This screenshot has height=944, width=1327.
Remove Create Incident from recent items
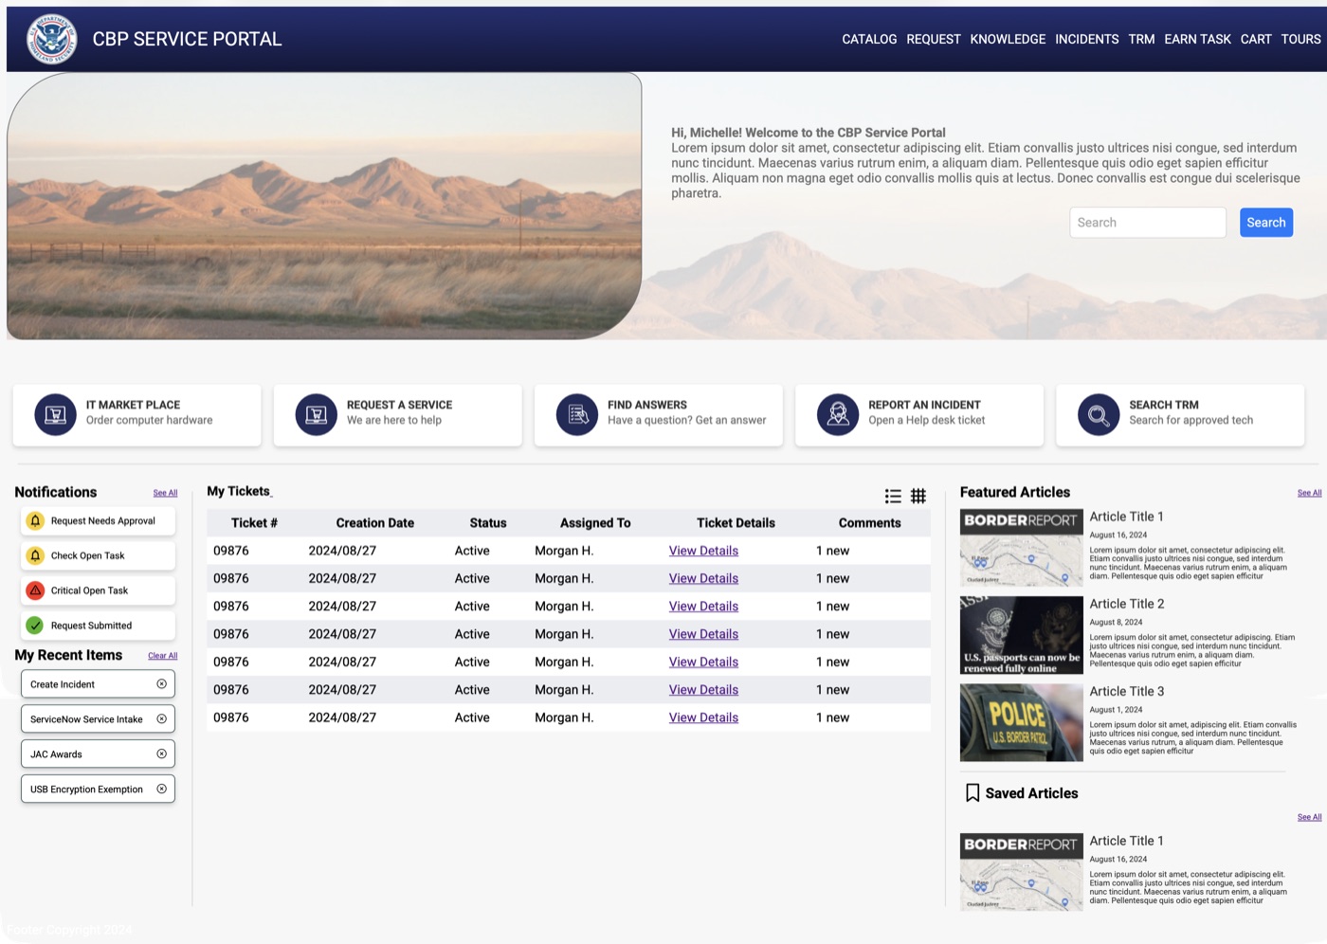pyautogui.click(x=161, y=684)
